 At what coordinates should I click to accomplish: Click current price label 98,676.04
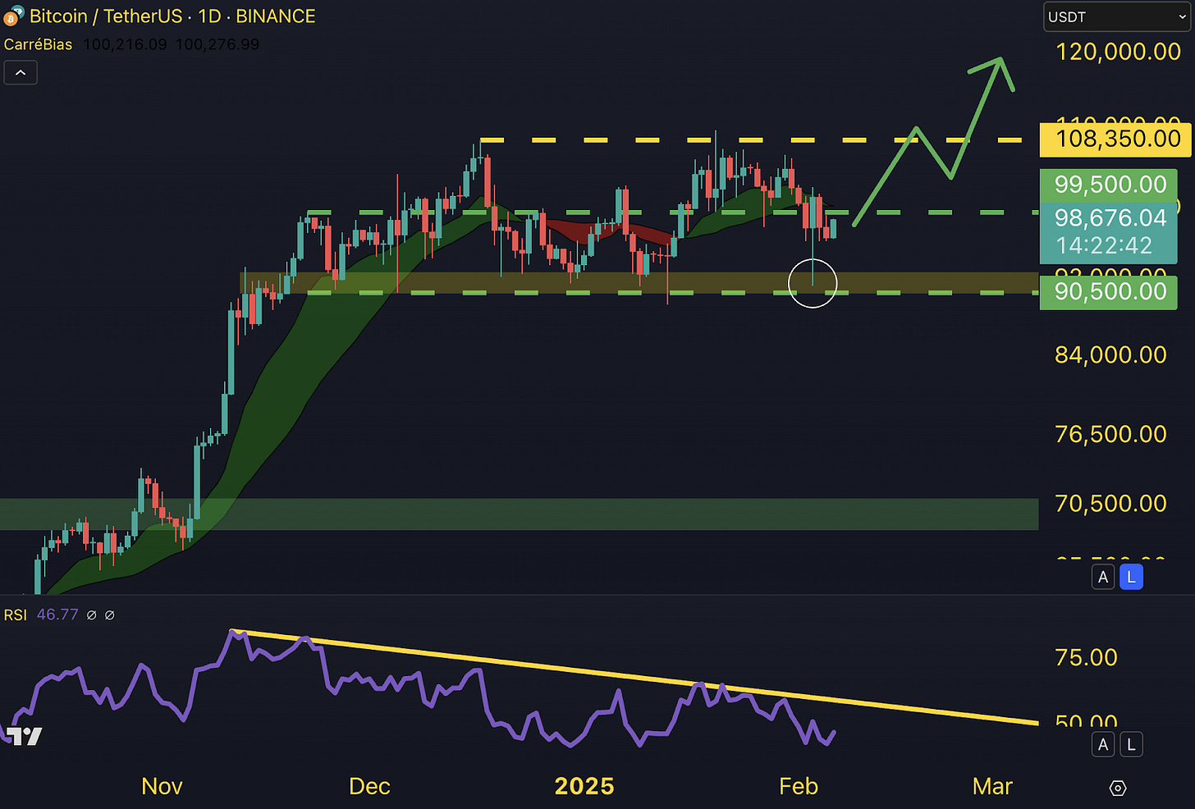pyautogui.click(x=1110, y=218)
